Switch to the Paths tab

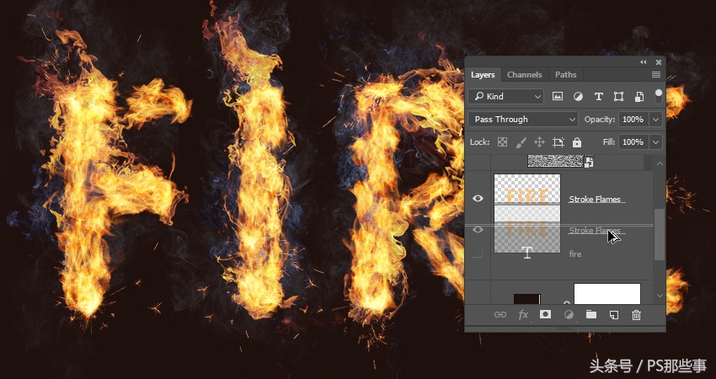pyautogui.click(x=566, y=74)
